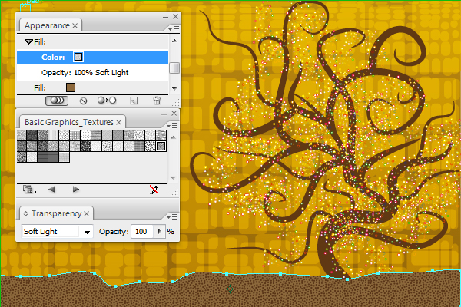Image resolution: width=461 pixels, height=307 pixels.
Task: Pick the thirteenth bold-speckle swatch in second row
Action: (151, 146)
